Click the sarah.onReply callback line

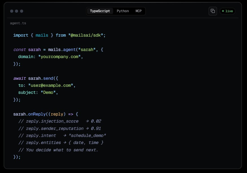pyautogui.click(x=45, y=114)
